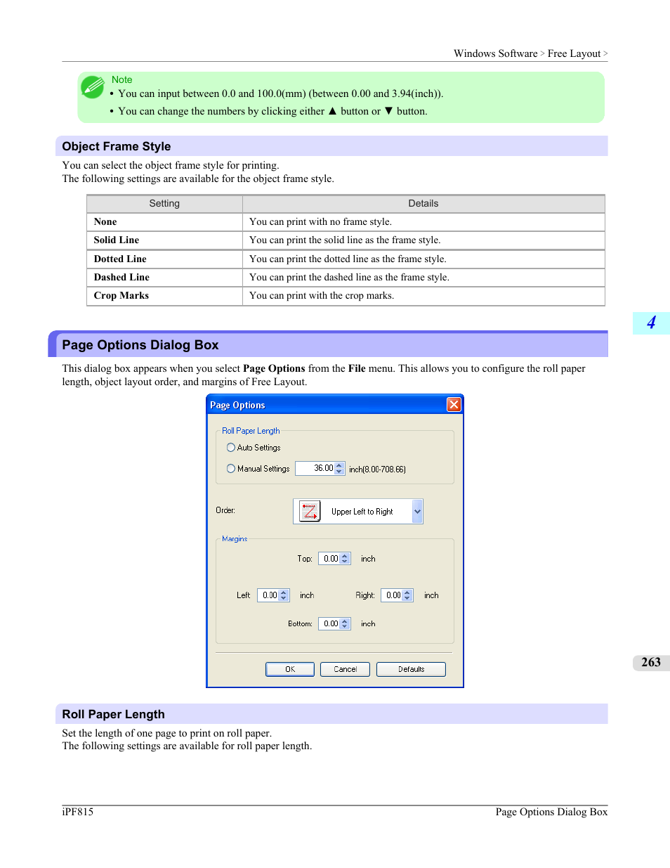Click the roll paper length value field
The image size is (670, 868).
click(x=315, y=469)
